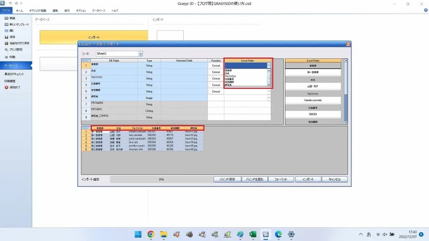Open File Explorer from the taskbar
The width and height of the screenshot is (429, 241).
(164, 234)
